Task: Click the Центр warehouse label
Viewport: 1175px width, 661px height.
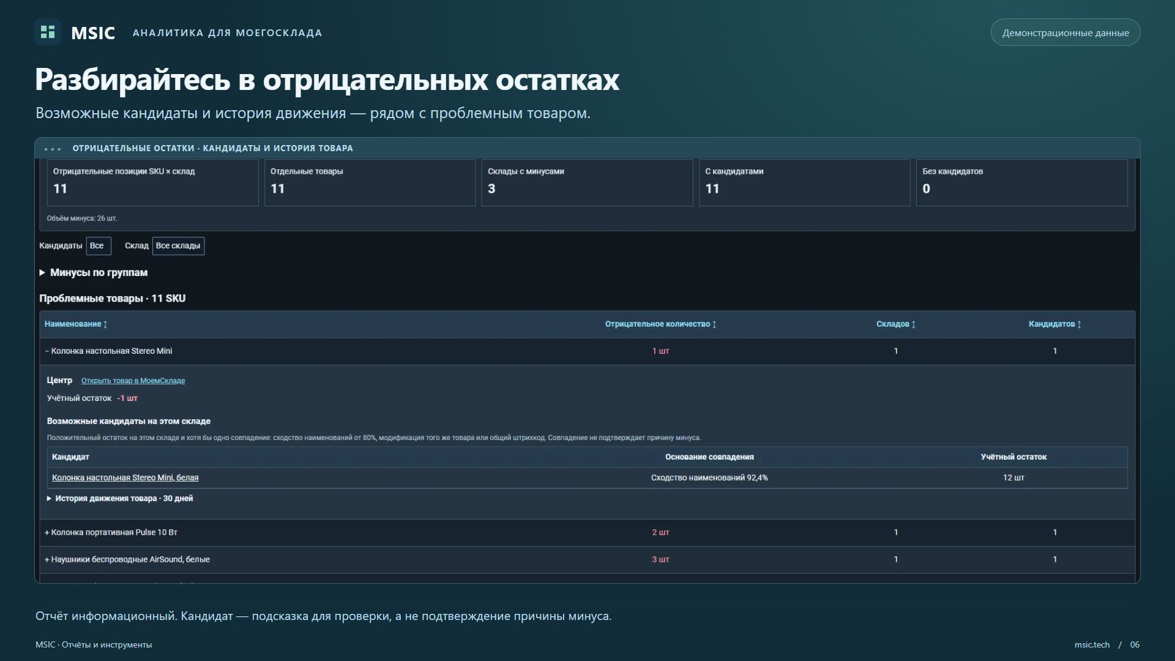Action: [59, 380]
